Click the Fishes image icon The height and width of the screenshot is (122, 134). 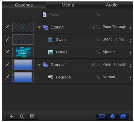point(51,52)
